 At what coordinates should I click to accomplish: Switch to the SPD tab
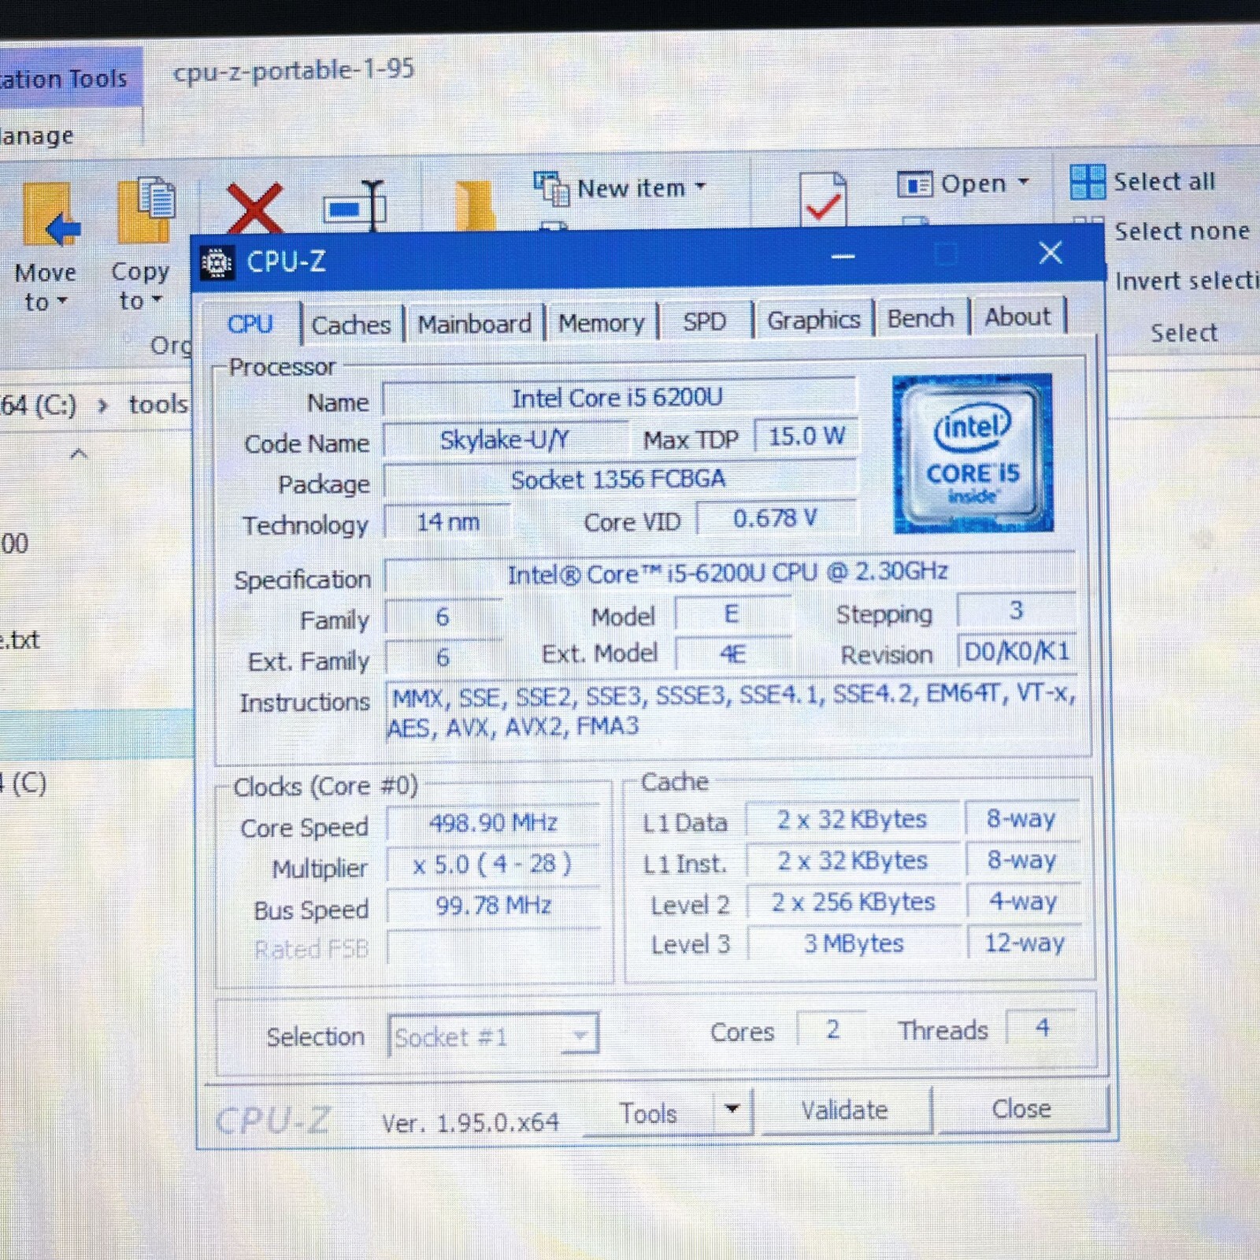[x=705, y=321]
